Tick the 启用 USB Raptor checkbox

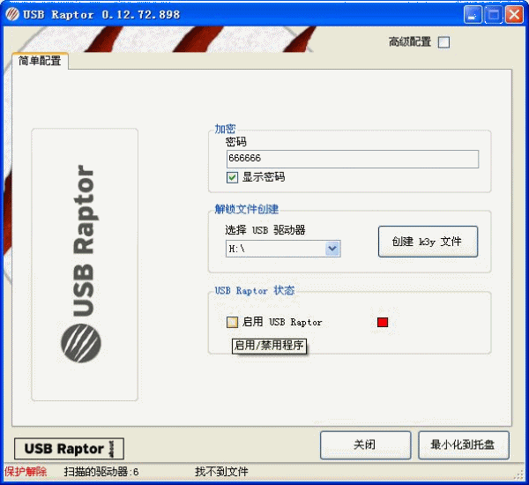[x=232, y=322]
